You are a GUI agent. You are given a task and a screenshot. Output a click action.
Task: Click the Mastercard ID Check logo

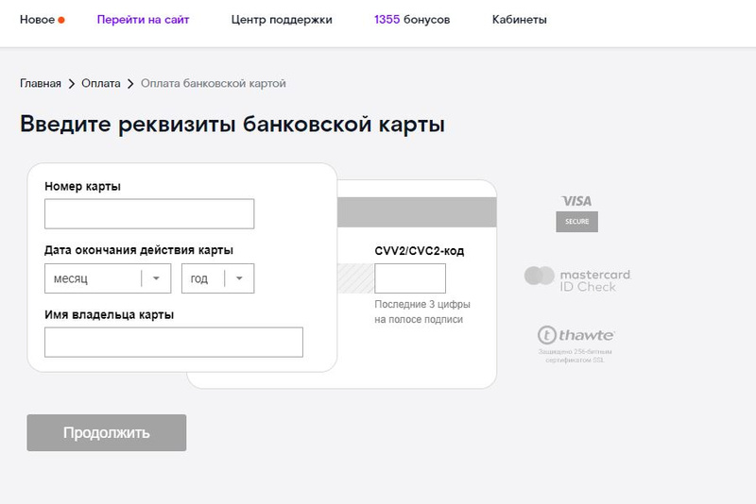pyautogui.click(x=576, y=279)
